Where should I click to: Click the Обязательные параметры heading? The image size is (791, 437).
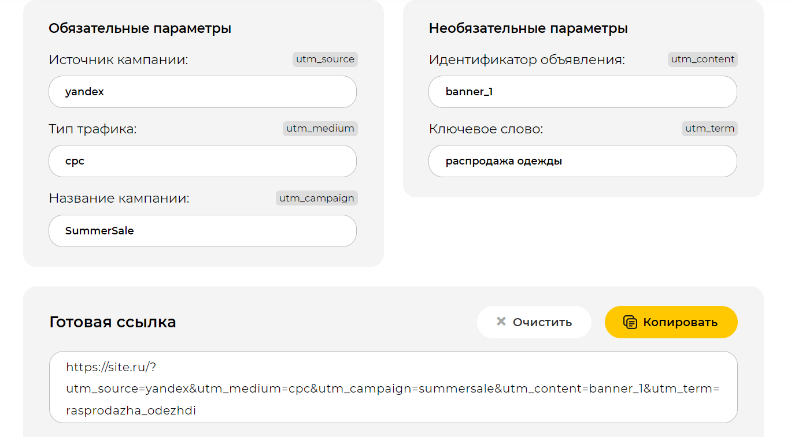coord(140,28)
